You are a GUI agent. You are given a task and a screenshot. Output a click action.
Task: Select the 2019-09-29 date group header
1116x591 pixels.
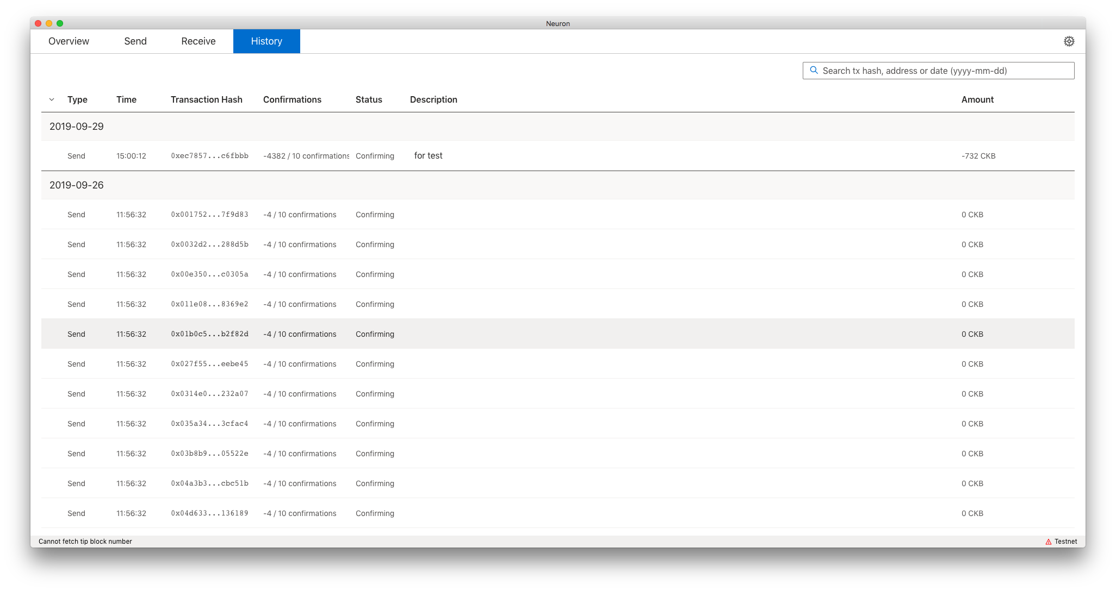click(558, 127)
